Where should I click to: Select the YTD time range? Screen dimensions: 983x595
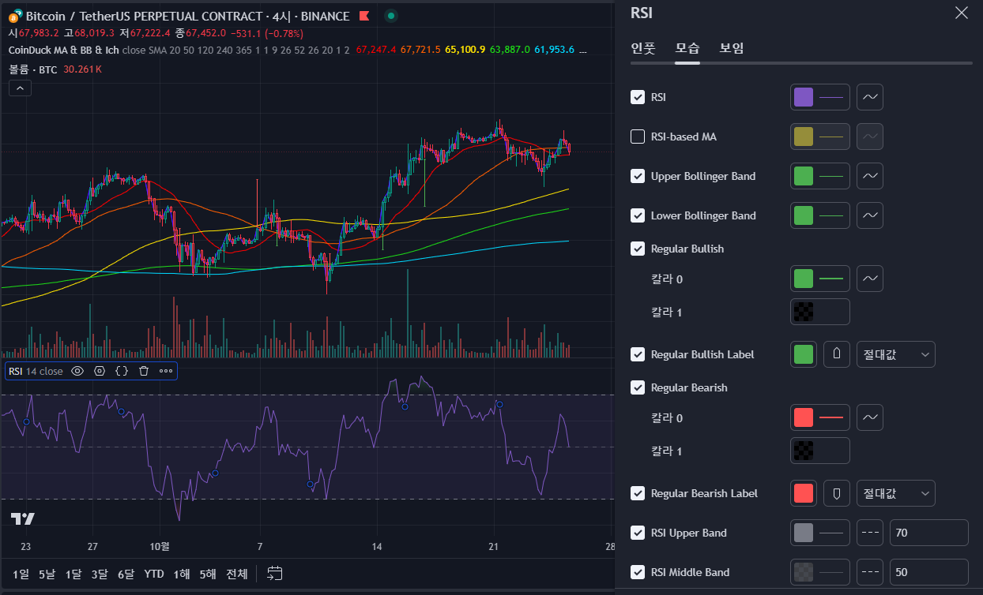tap(154, 574)
